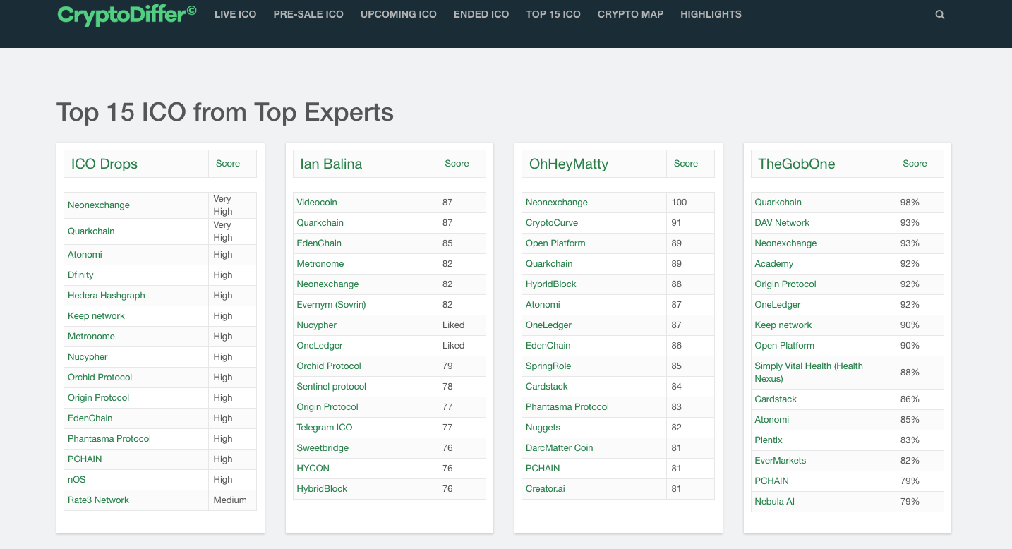Select the 88% score for Simply Vital Health

[x=910, y=373]
